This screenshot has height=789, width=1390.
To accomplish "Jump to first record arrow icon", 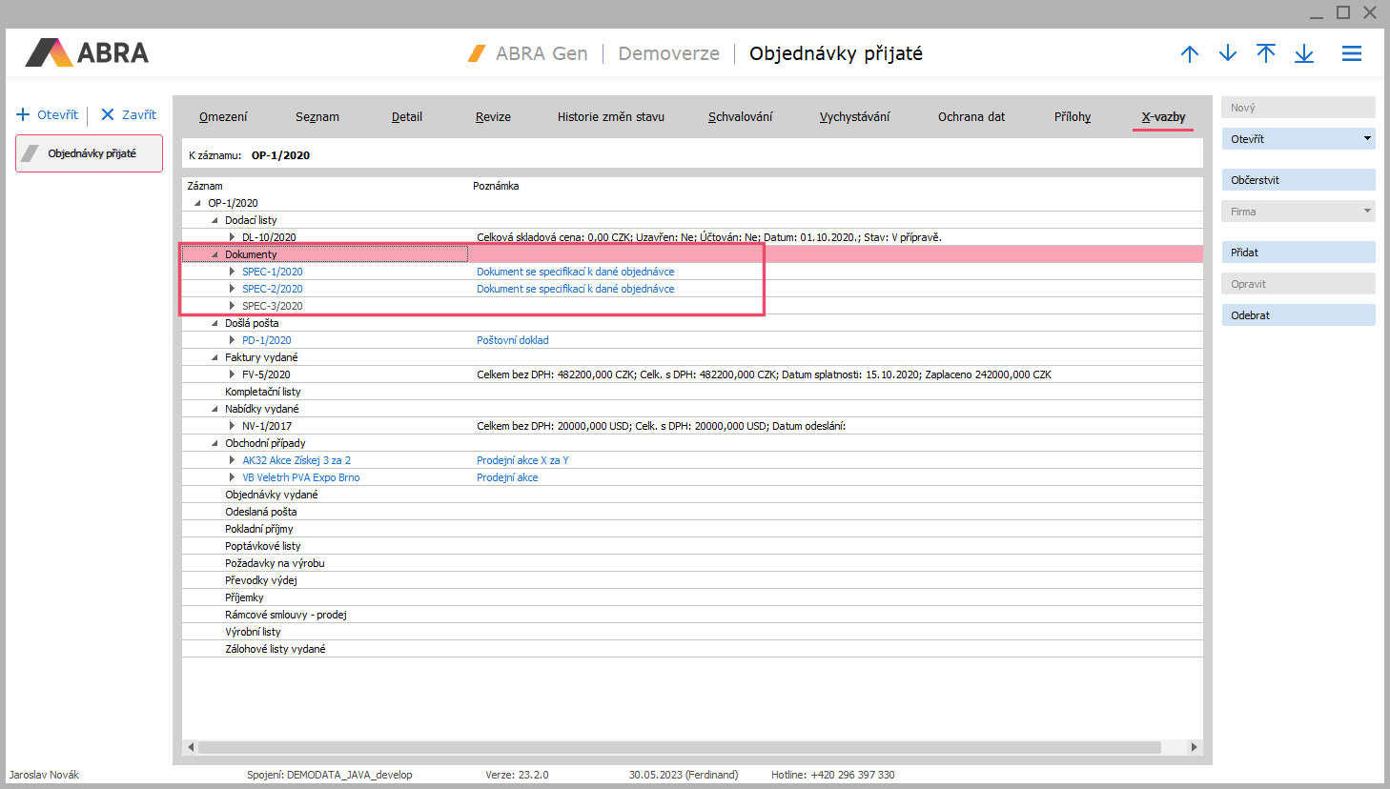I will [x=1265, y=53].
